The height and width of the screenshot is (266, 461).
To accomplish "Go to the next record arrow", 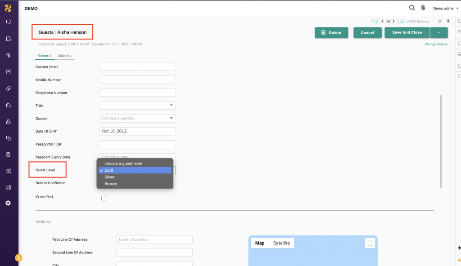I will [393, 22].
